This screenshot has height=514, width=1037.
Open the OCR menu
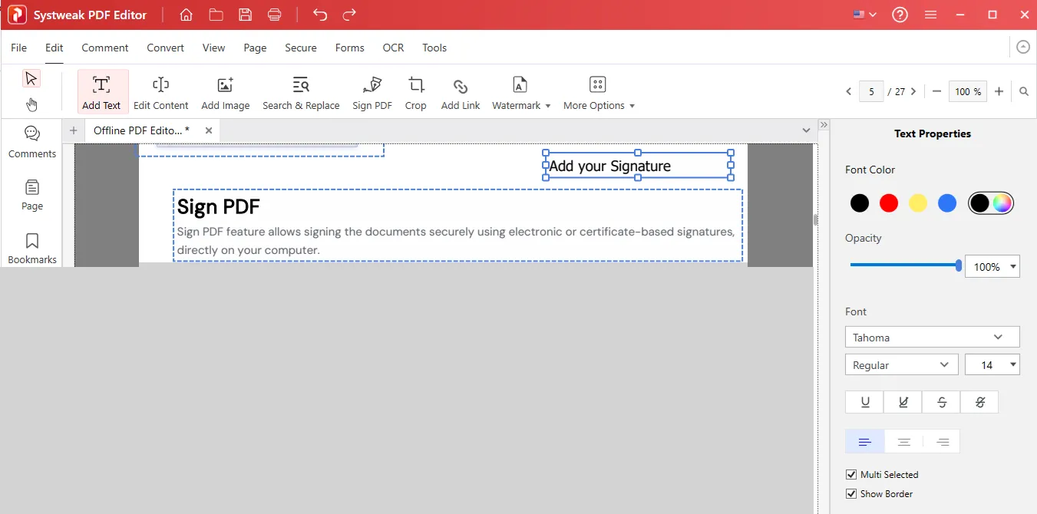[393, 48]
